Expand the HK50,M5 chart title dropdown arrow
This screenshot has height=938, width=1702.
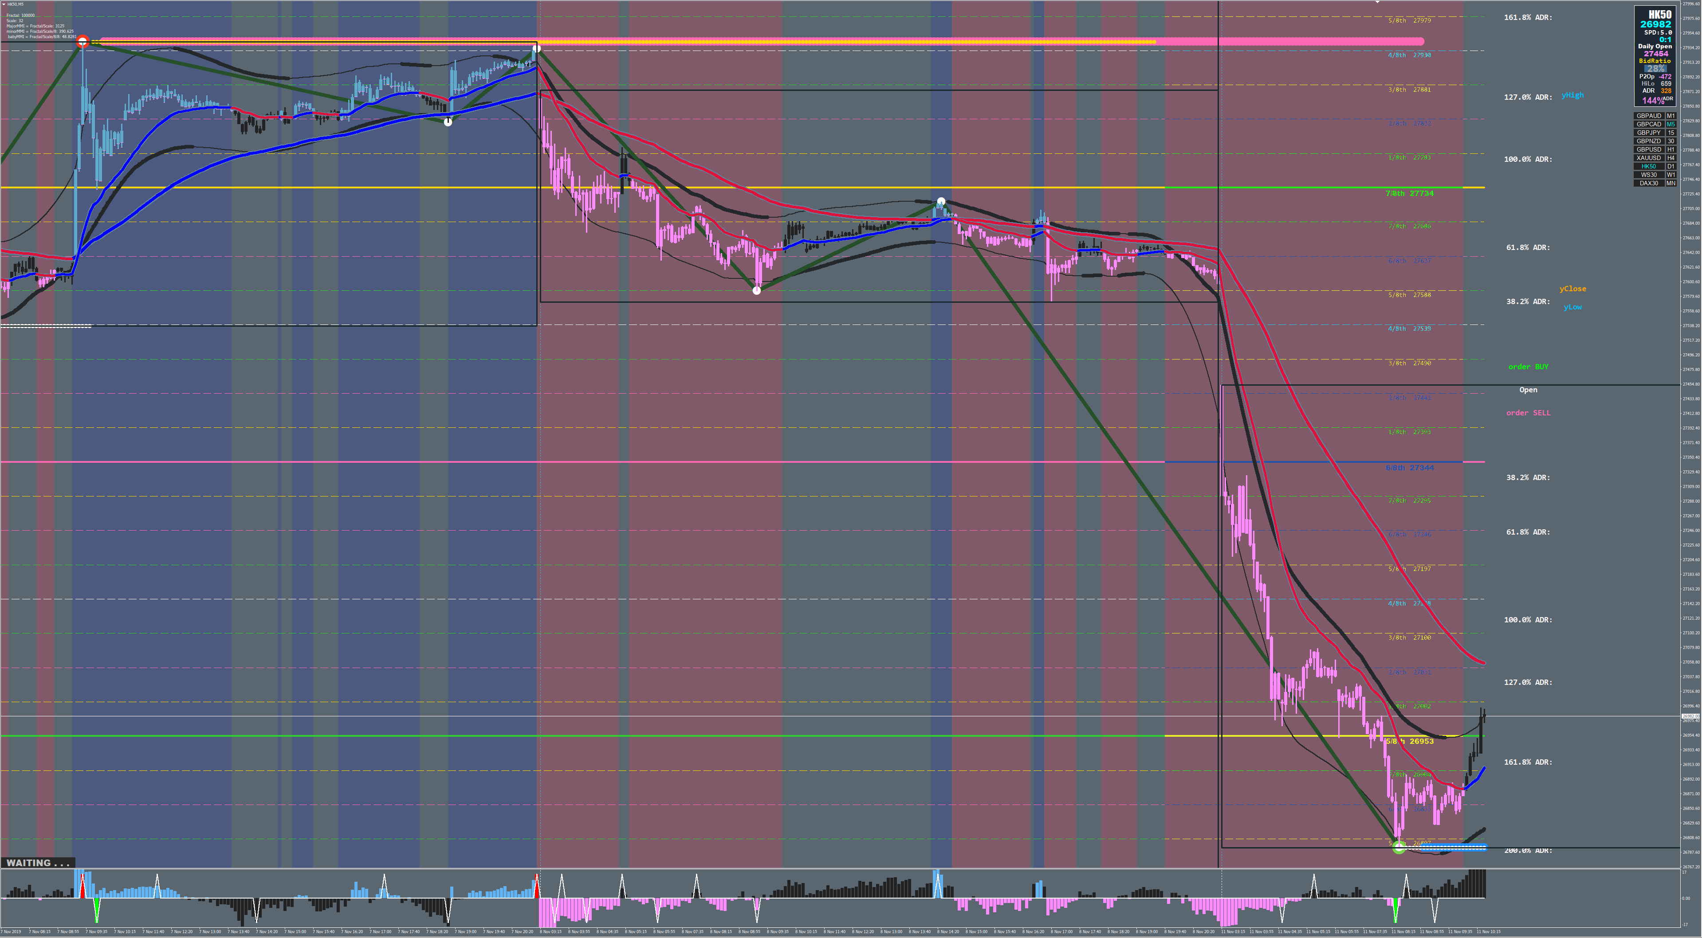tap(3, 4)
